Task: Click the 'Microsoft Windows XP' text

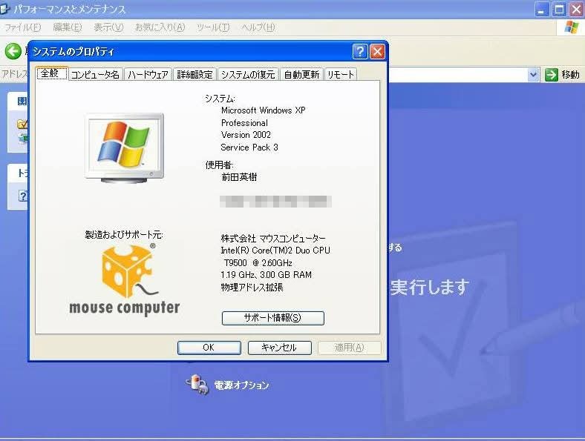Action: [264, 110]
